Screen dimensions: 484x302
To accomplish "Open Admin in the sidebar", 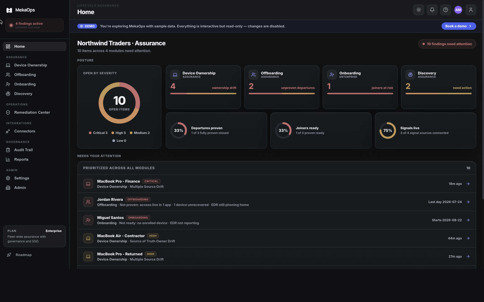I will (35, 188).
